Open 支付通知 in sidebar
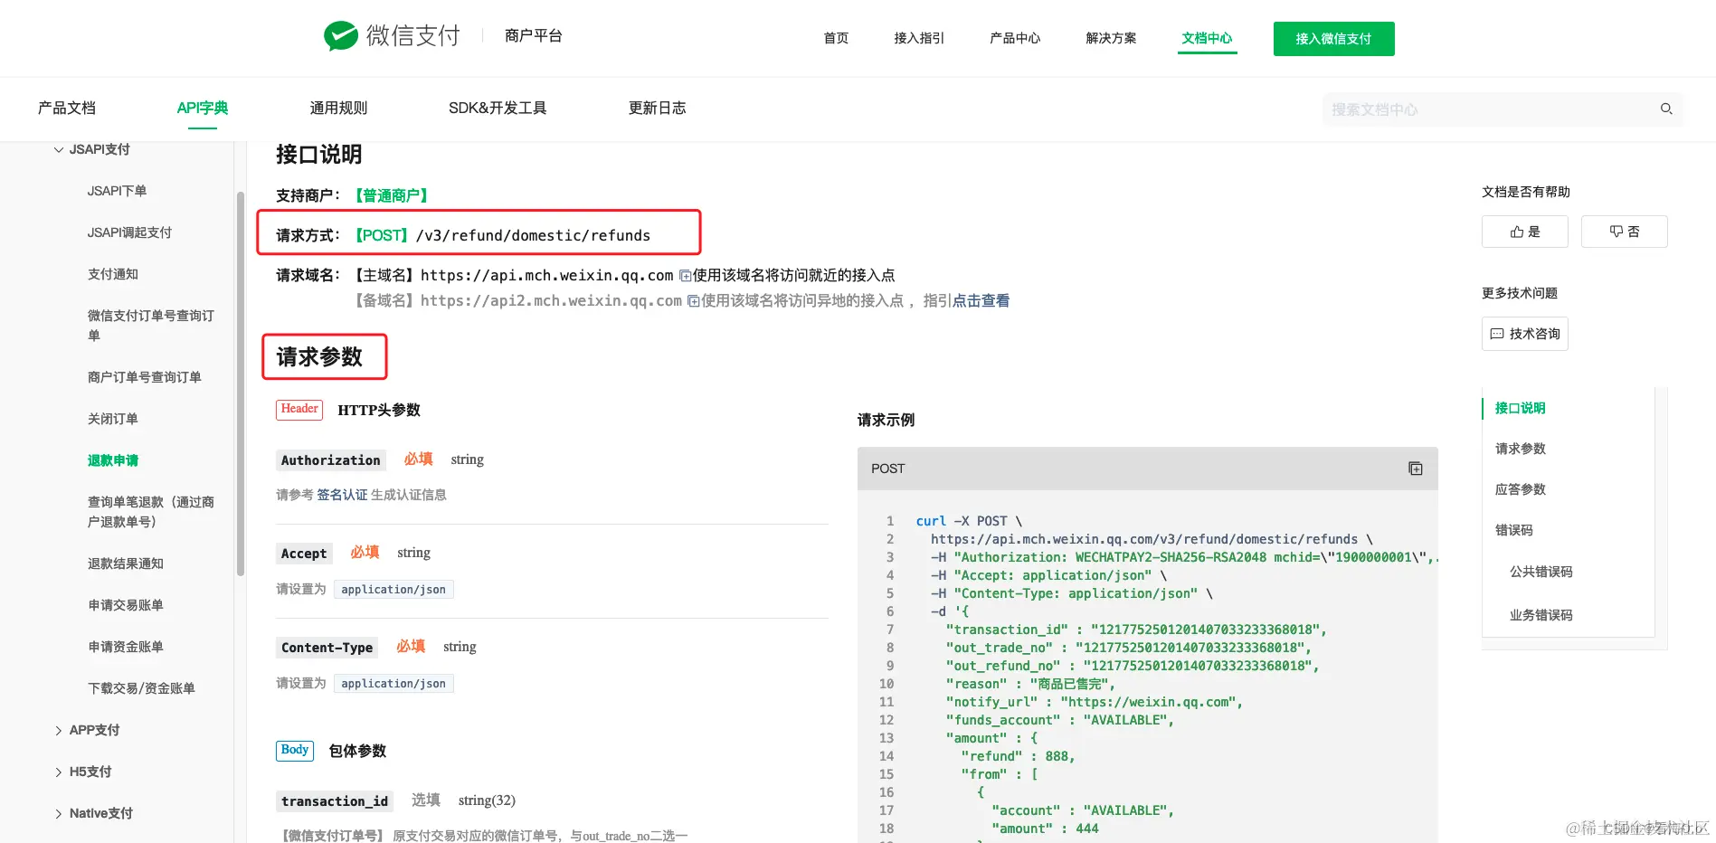The height and width of the screenshot is (843, 1716). click(113, 274)
